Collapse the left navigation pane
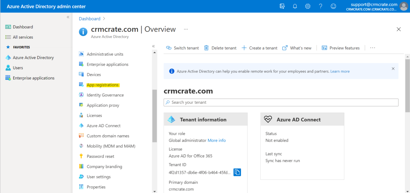The height and width of the screenshot is (193, 410). pyautogui.click(x=68, y=17)
